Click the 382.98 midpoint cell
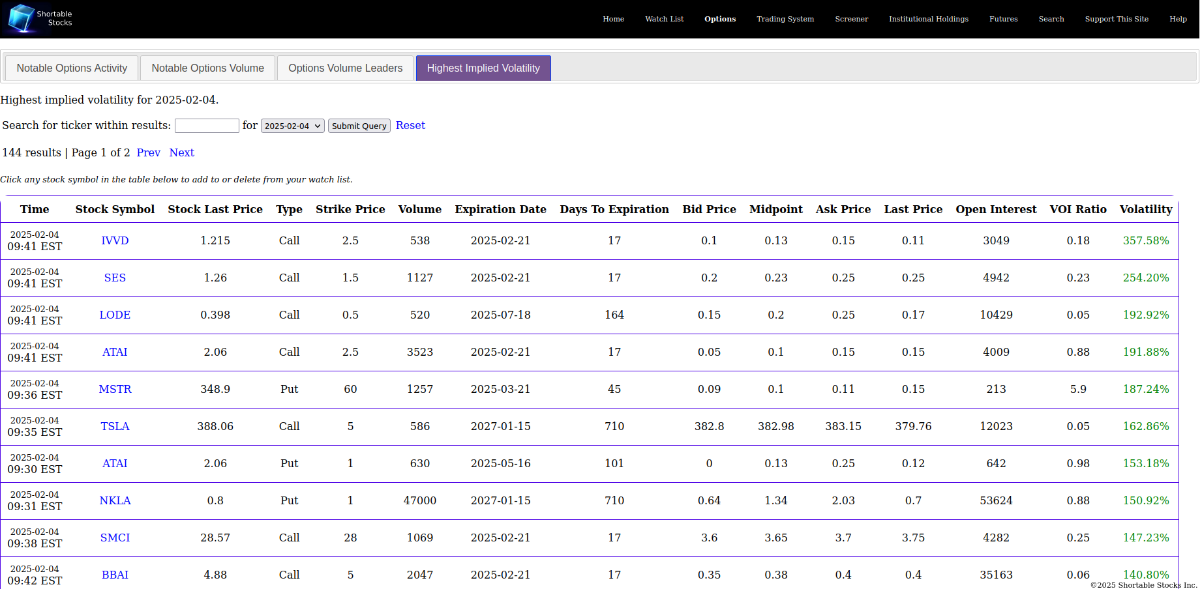The image size is (1202, 589). pyautogui.click(x=776, y=426)
